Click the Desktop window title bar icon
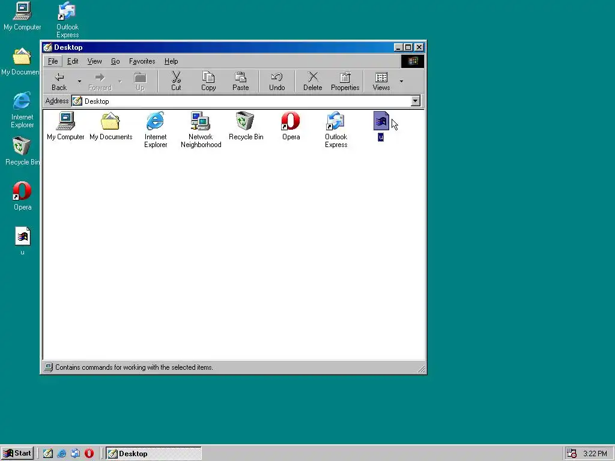 48,47
